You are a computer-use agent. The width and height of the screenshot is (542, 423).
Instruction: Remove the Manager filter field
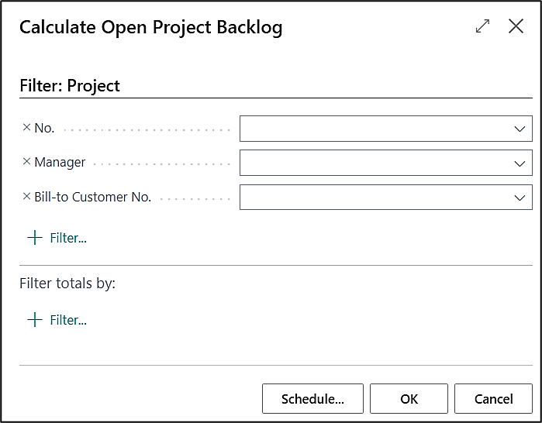click(x=26, y=162)
